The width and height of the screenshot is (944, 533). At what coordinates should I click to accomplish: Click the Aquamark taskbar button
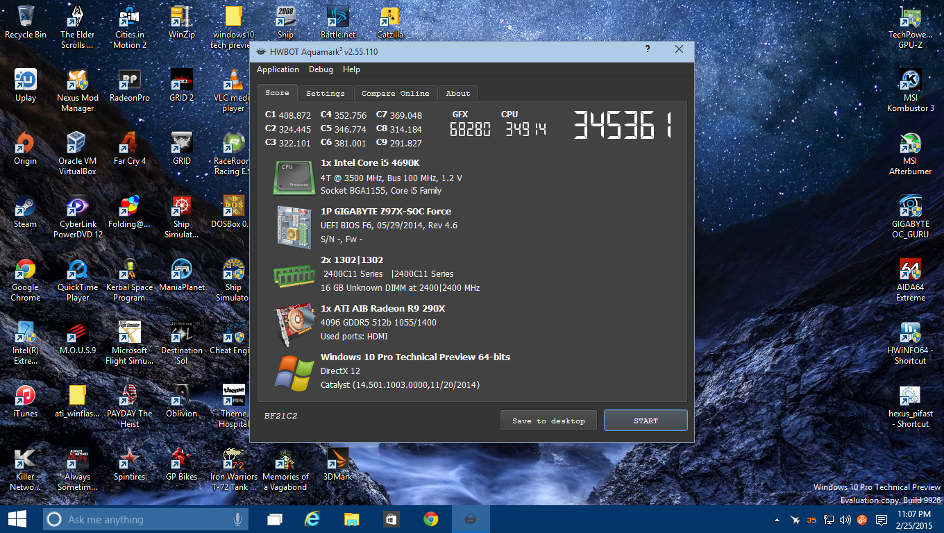tap(470, 519)
